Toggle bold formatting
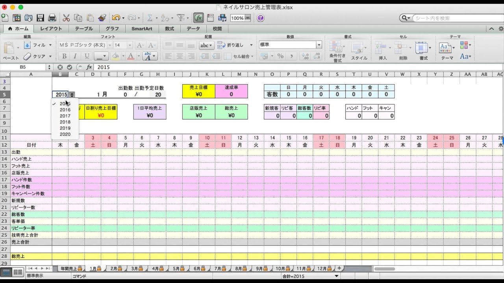504x283 pixels. [64, 56]
